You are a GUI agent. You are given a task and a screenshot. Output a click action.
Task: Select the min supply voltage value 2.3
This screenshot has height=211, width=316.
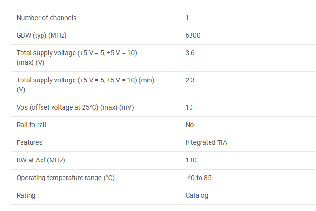click(190, 80)
